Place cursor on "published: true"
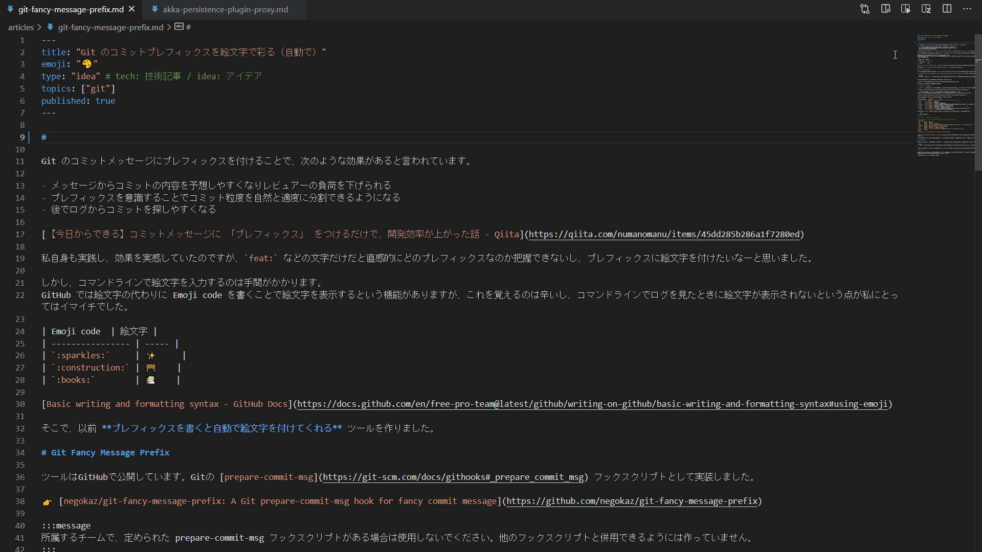The height and width of the screenshot is (552, 982). [78, 101]
